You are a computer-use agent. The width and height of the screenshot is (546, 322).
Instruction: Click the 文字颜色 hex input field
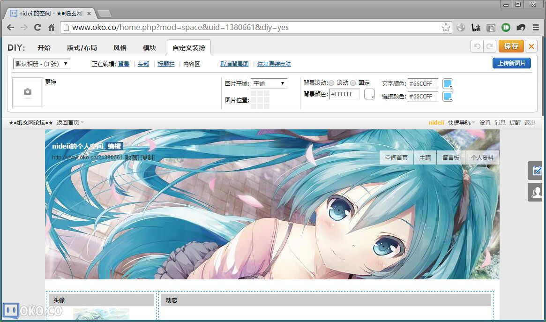coord(423,83)
